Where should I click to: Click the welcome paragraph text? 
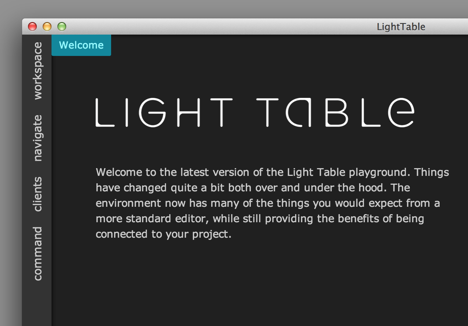pyautogui.click(x=258, y=202)
